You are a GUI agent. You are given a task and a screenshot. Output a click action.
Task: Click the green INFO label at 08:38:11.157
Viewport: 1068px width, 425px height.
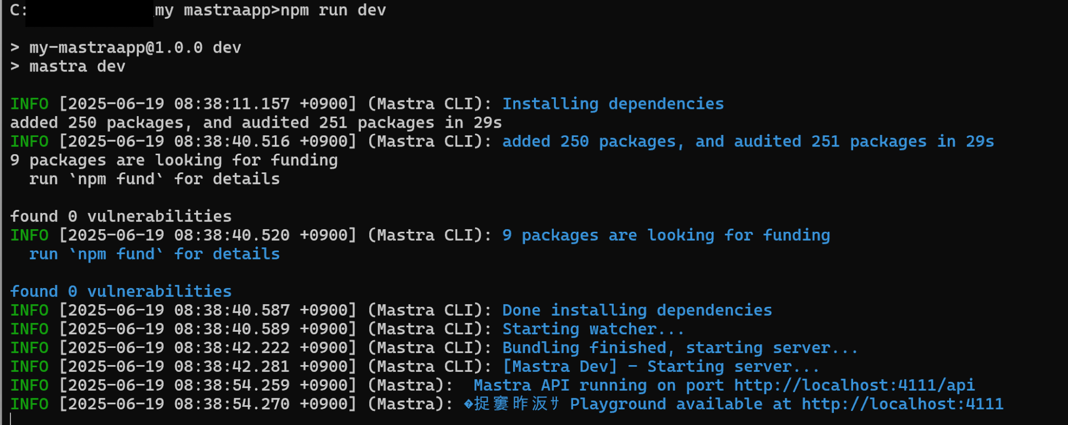(x=29, y=104)
